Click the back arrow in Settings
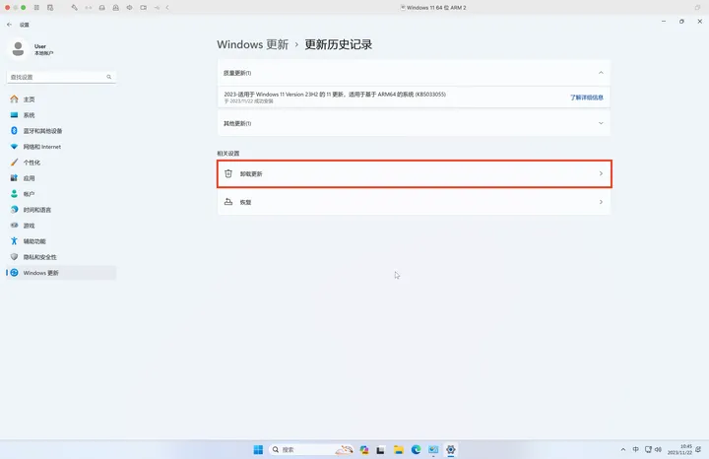The image size is (709, 459). coord(10,25)
